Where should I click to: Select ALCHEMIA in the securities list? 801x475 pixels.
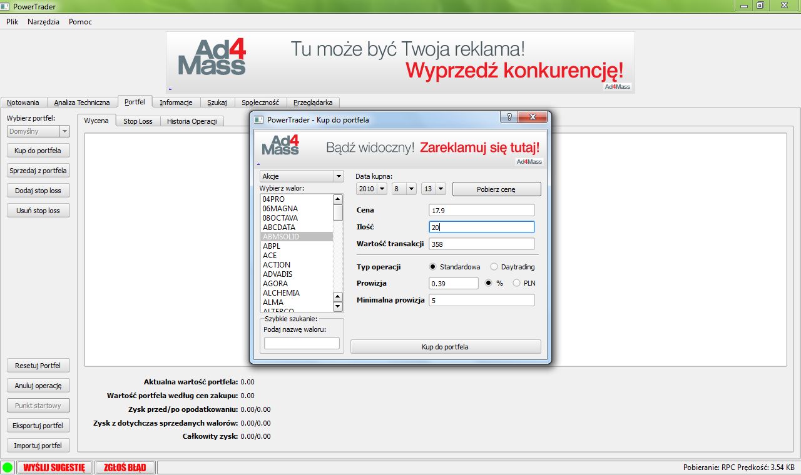(297, 293)
